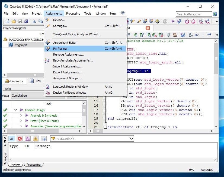
Task: Select the trngsmpl1 entity in Project Navigator
Action: (21, 45)
